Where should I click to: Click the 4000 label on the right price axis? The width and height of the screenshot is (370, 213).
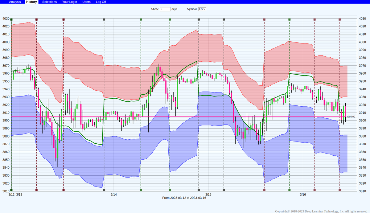pos(362,42)
